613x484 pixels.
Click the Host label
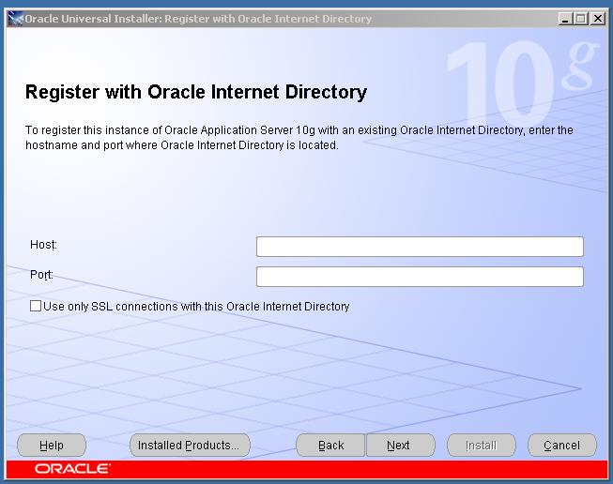coord(43,245)
